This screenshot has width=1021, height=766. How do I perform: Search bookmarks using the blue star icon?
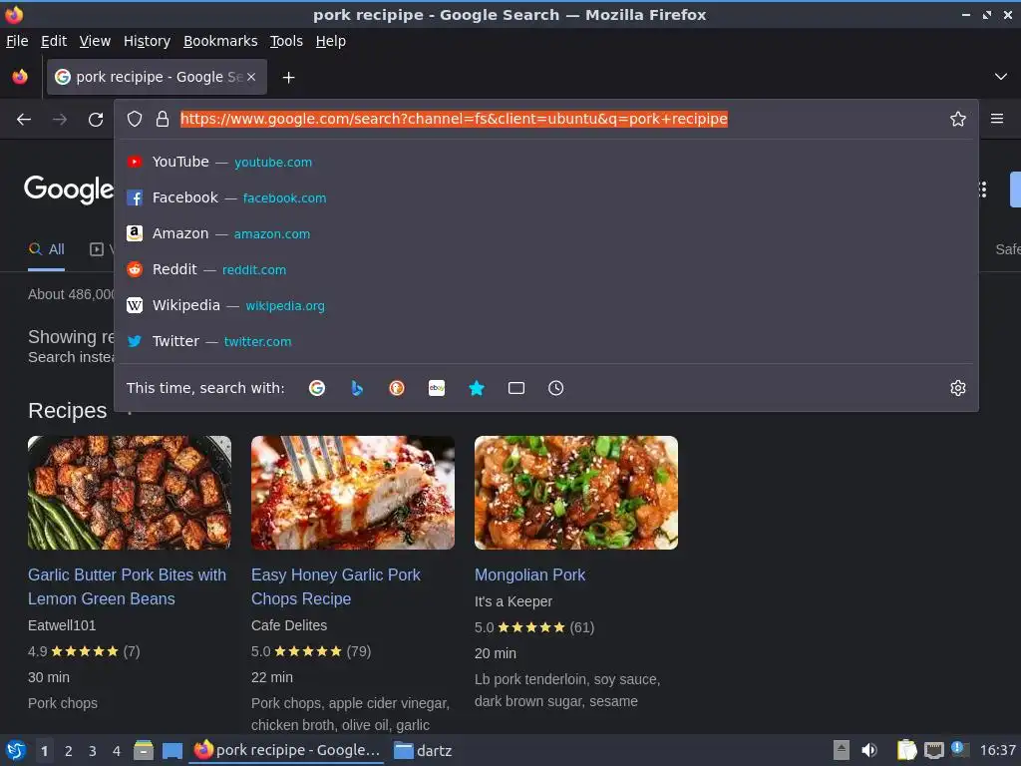point(477,388)
